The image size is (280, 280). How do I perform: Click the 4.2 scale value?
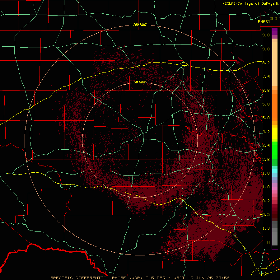pyautogui.click(x=266, y=132)
